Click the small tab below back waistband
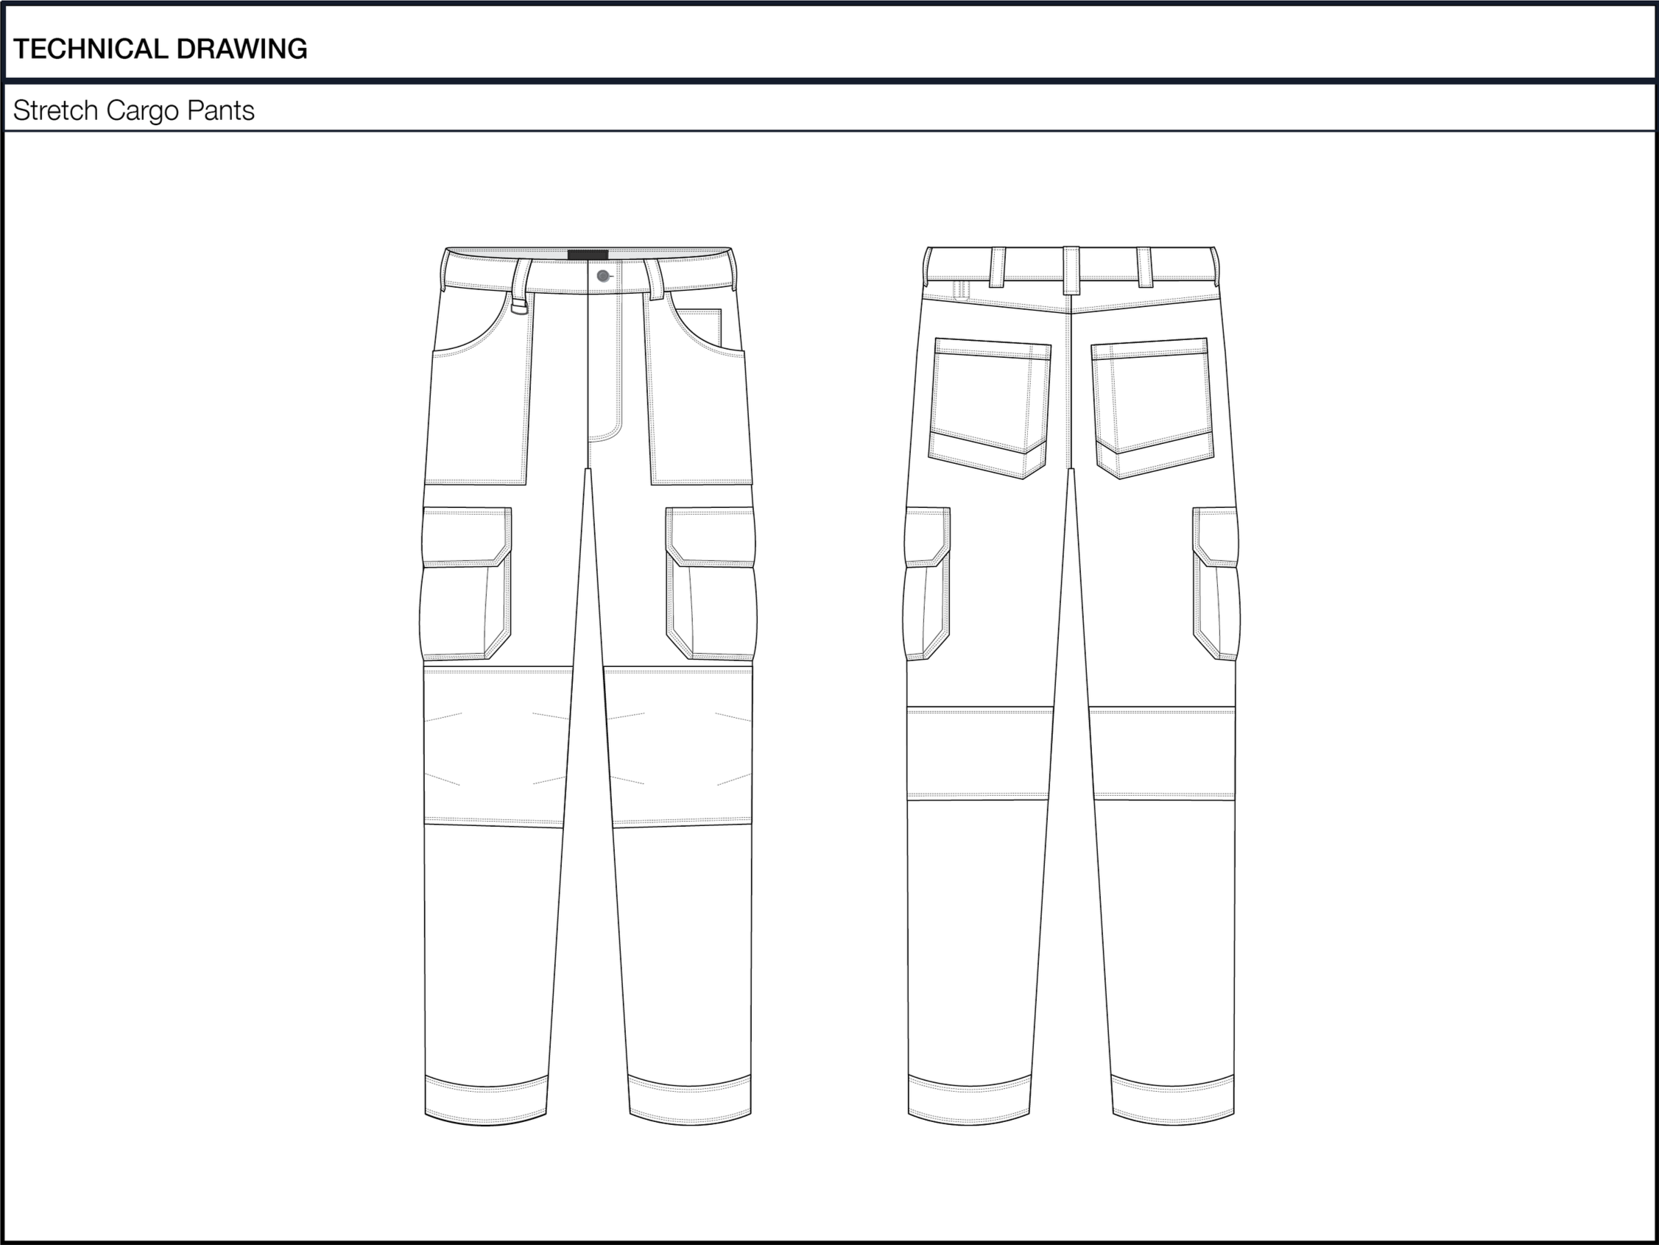The height and width of the screenshot is (1245, 1659). tap(961, 290)
